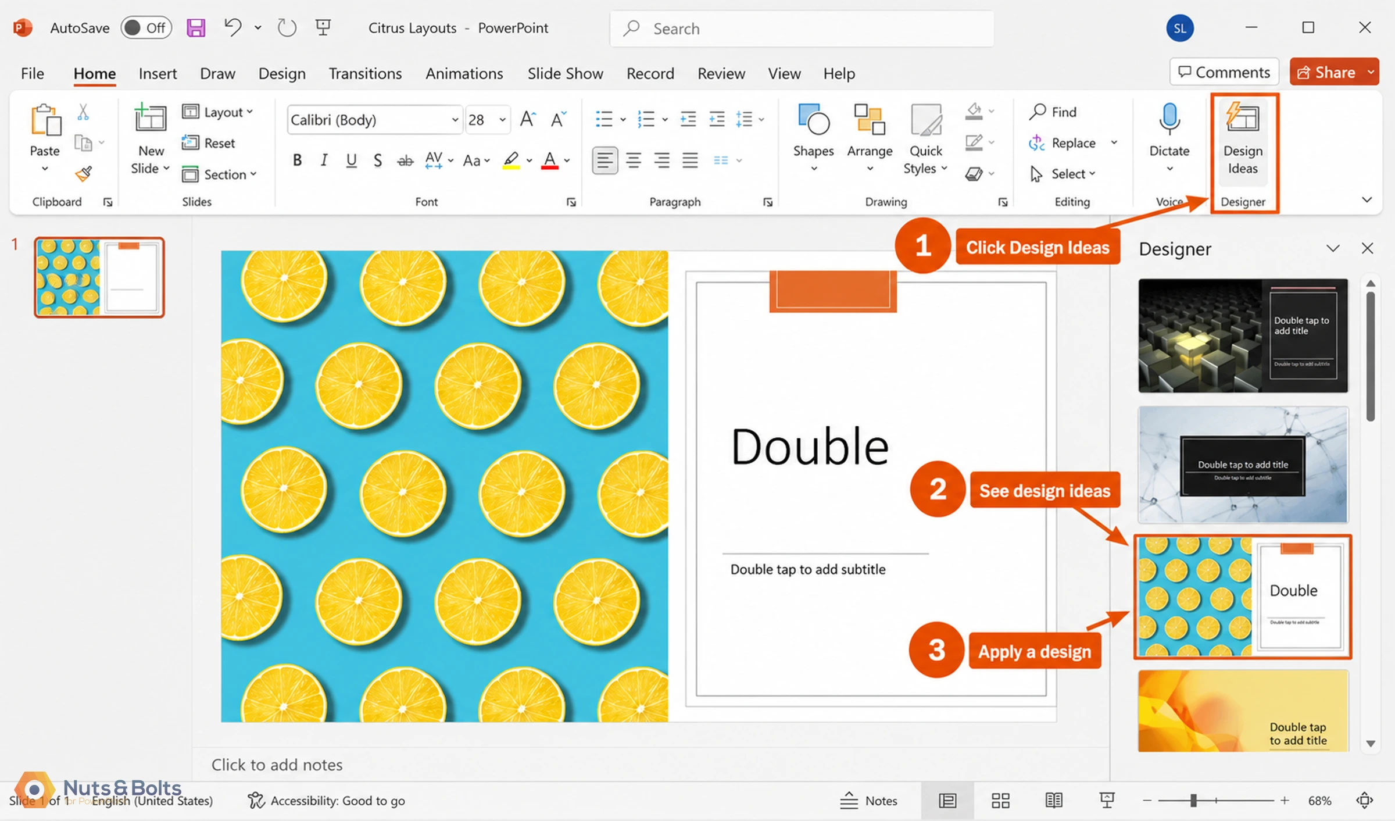Click the Notes button in status bar
This screenshot has width=1395, height=821.
869,800
